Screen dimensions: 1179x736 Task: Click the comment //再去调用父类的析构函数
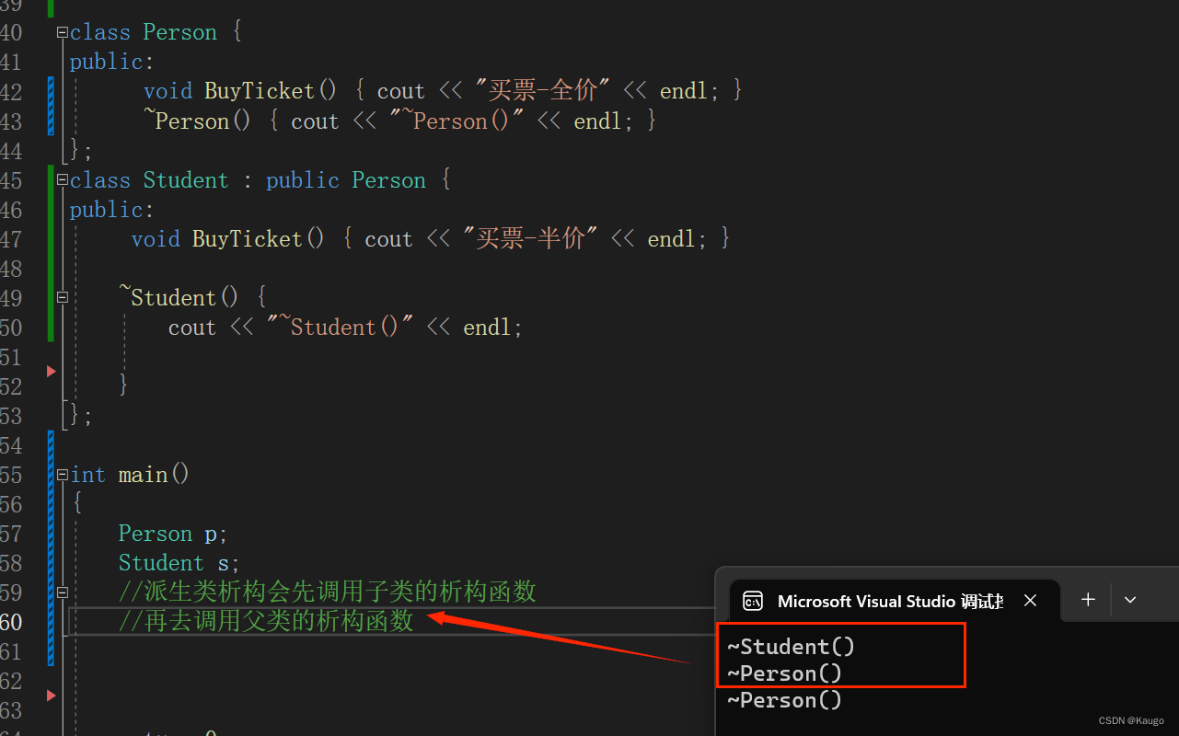coord(266,621)
